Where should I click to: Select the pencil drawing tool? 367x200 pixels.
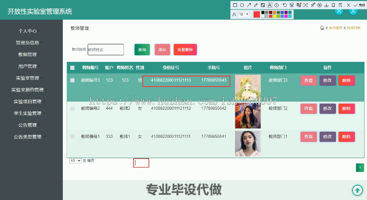(256, 5)
